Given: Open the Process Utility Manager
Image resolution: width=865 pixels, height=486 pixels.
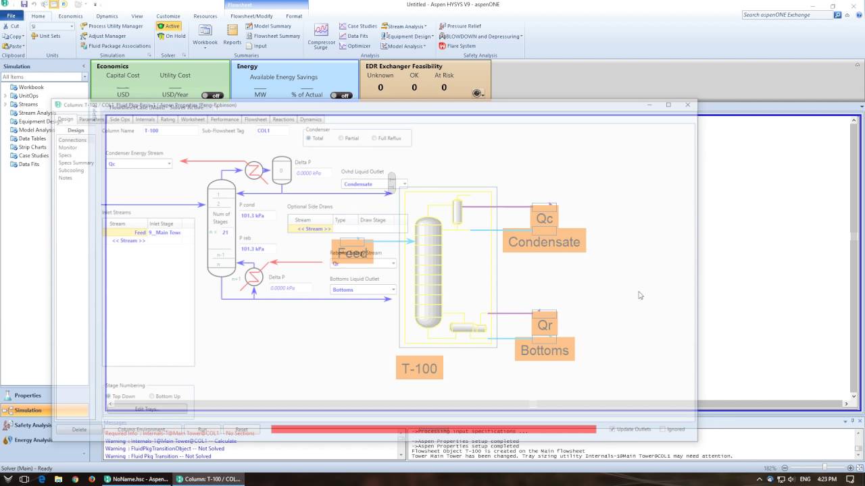Looking at the screenshot, I should [112, 26].
